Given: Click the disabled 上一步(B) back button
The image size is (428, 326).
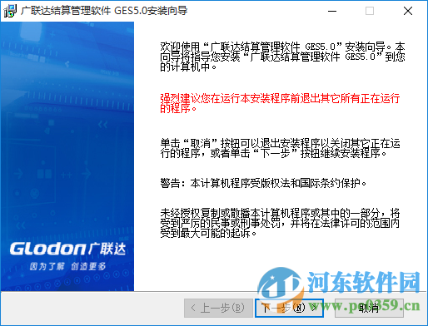Looking at the screenshot, I should click(218, 308).
